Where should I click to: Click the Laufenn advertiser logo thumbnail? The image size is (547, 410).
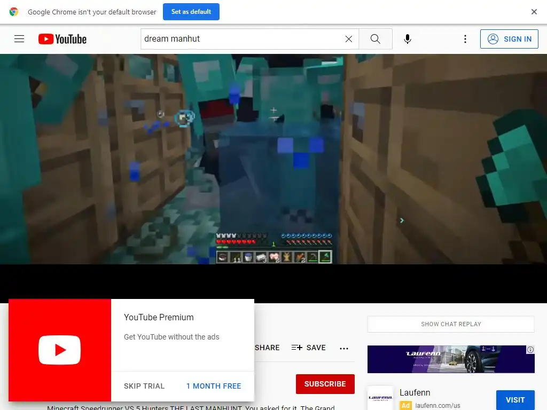coord(380,398)
